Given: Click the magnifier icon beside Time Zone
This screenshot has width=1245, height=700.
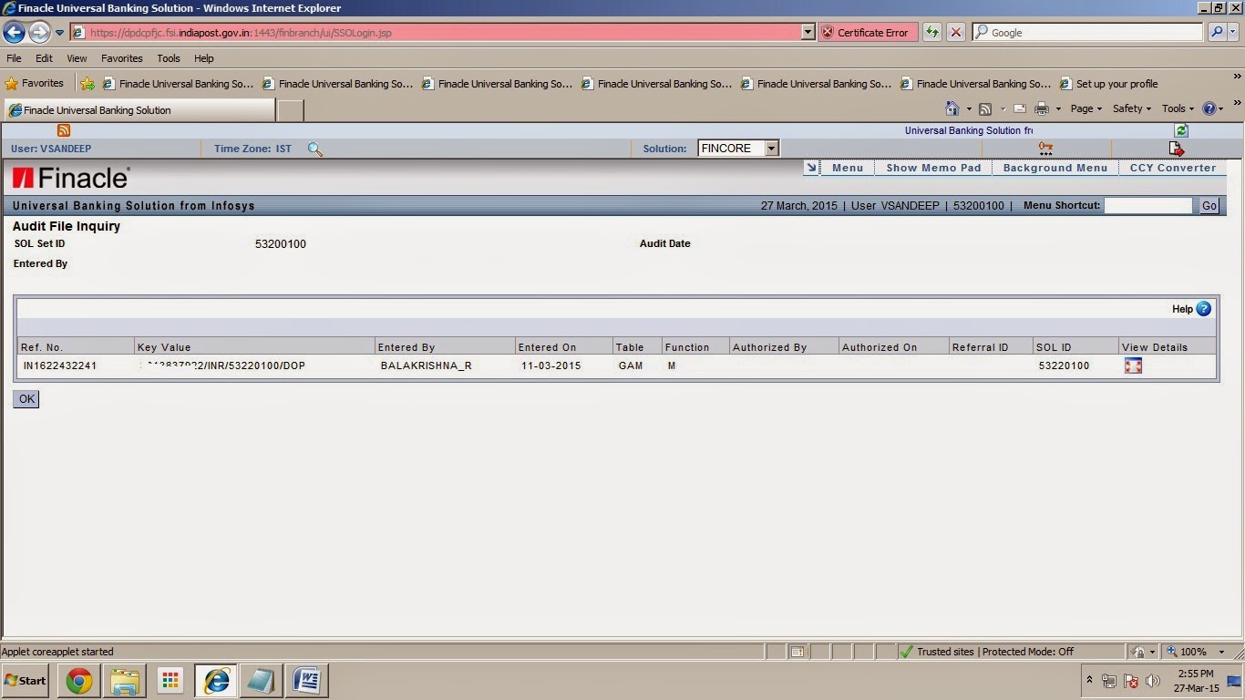Looking at the screenshot, I should pos(314,149).
